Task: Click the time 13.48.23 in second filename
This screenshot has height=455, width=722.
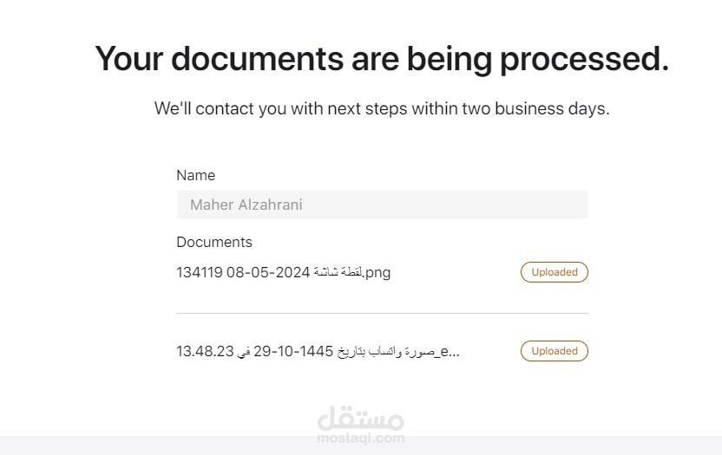Action: (205, 351)
